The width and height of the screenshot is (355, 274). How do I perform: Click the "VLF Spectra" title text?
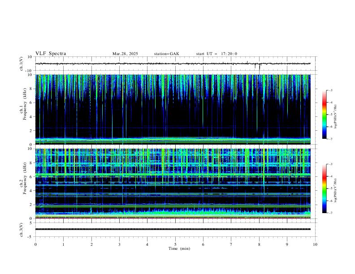pos(51,54)
